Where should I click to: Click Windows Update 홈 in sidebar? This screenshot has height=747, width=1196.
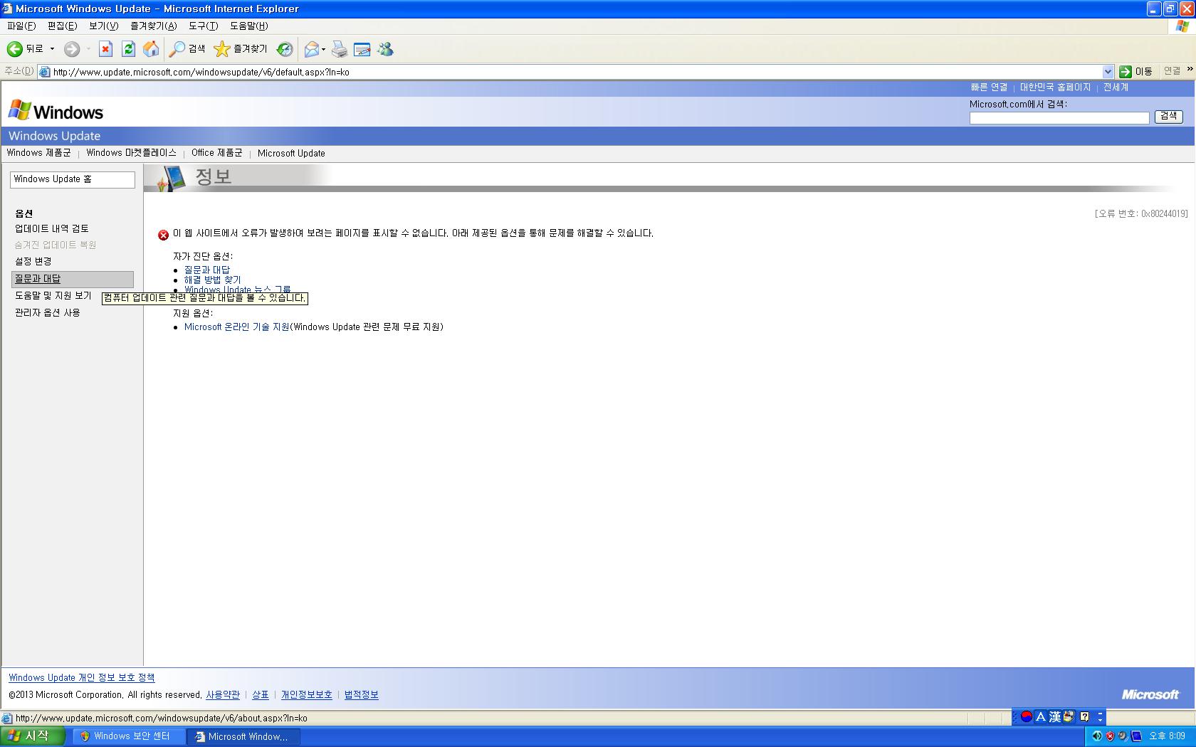pos(72,179)
